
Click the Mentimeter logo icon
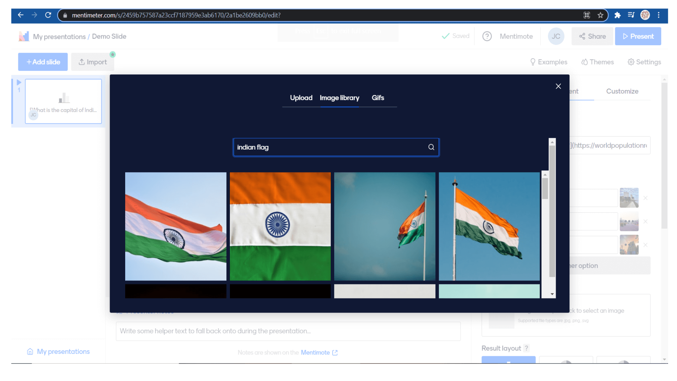tap(24, 36)
